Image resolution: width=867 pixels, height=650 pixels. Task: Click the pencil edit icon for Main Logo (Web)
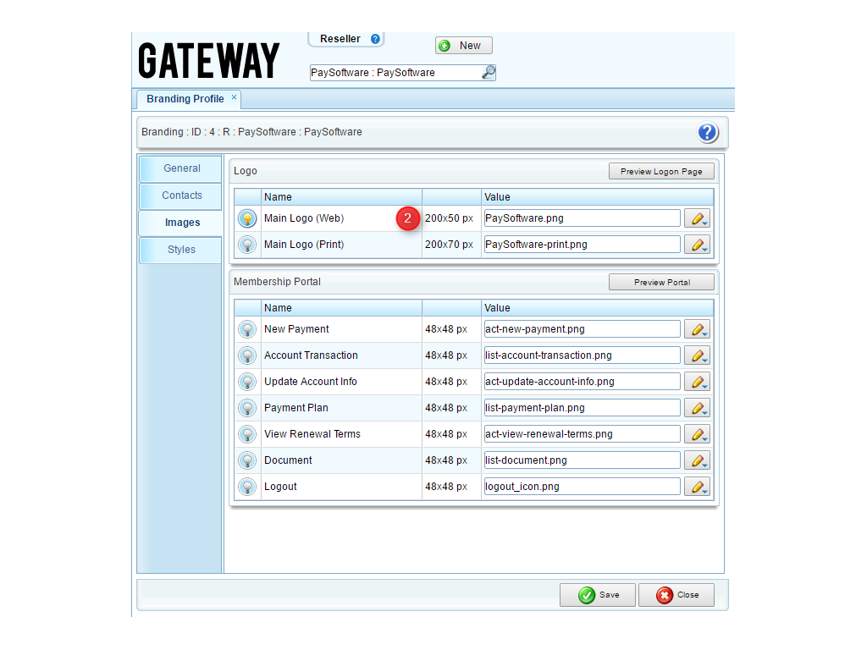[x=697, y=218]
